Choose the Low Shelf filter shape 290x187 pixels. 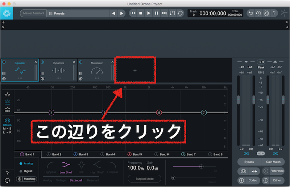66,167
